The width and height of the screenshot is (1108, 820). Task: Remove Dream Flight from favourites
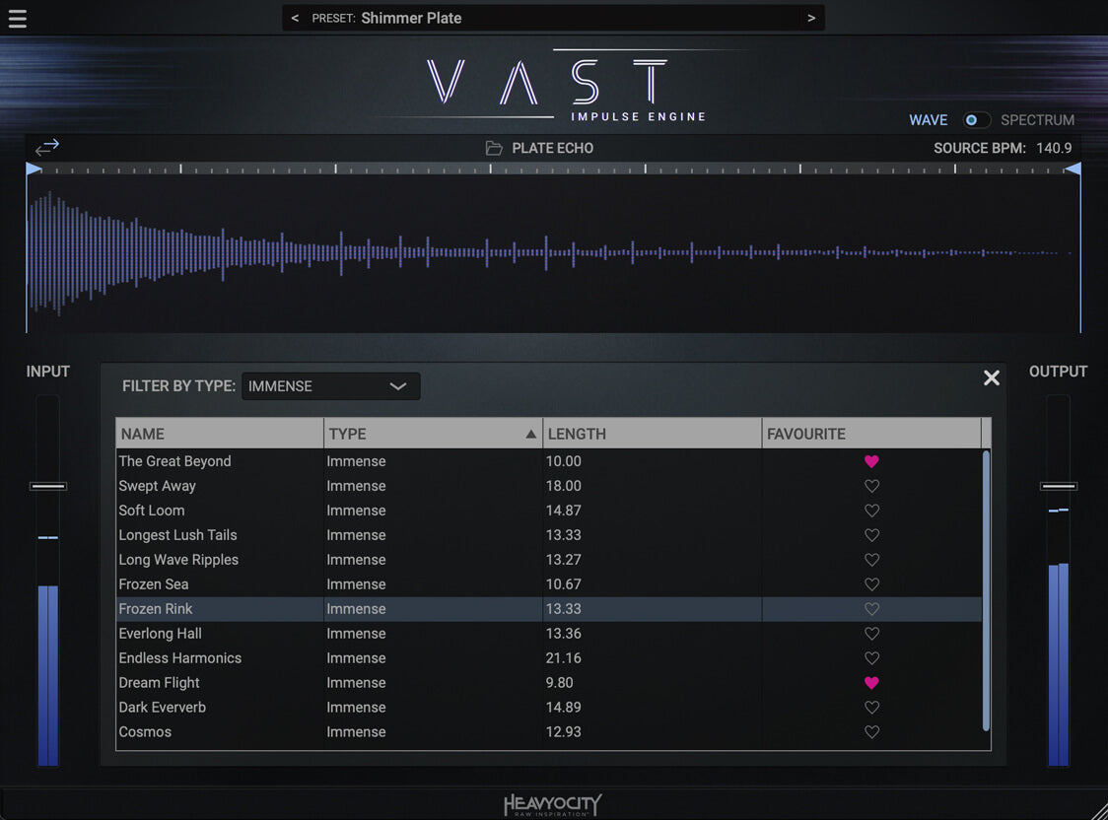click(871, 683)
